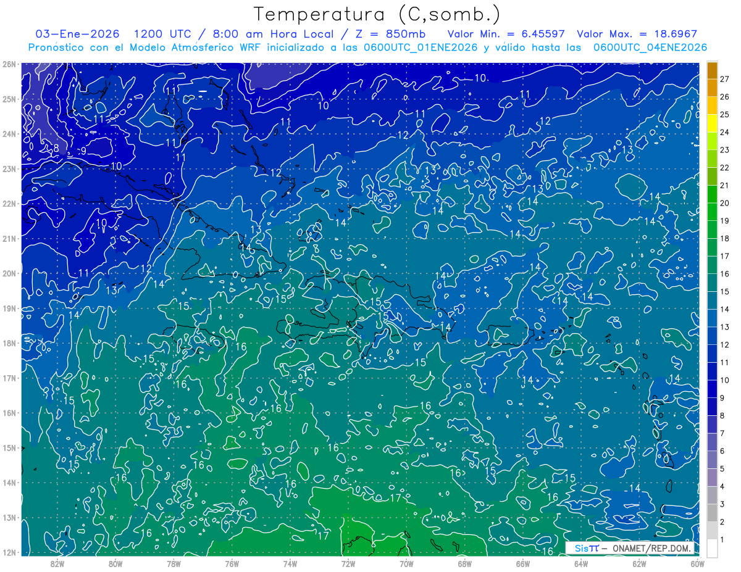The width and height of the screenshot is (741, 572).
Task: Click the "22N" latitude axis label
Action: point(9,204)
